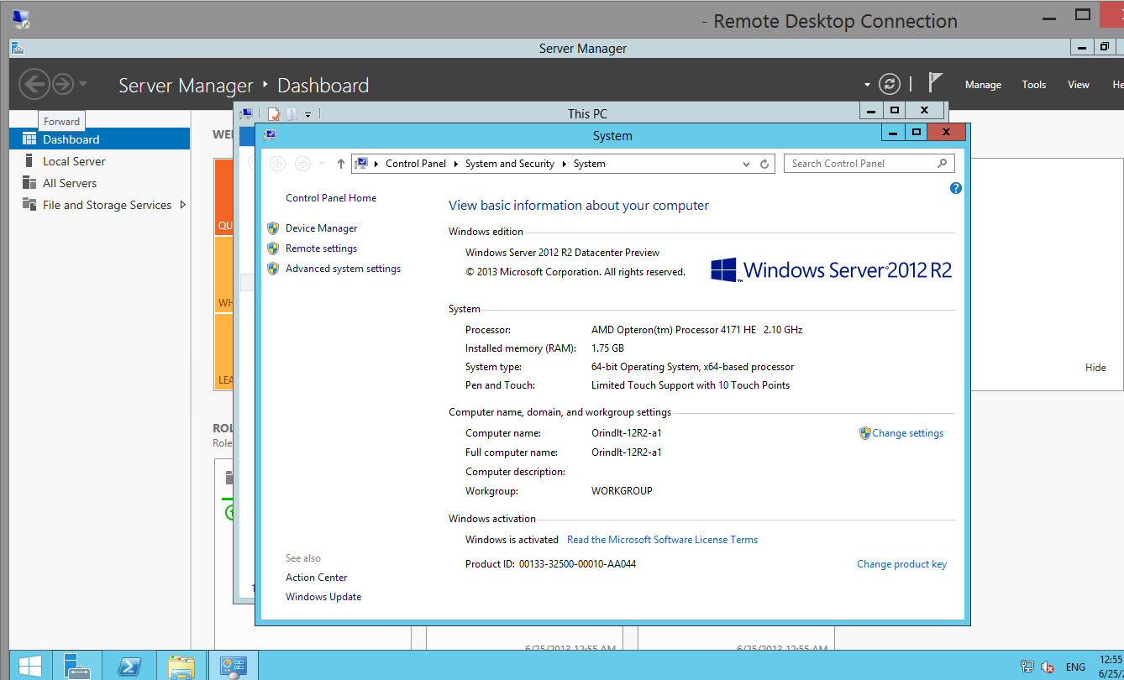Open File Explorer from taskbar
This screenshot has height=680, width=1124.
181,667
